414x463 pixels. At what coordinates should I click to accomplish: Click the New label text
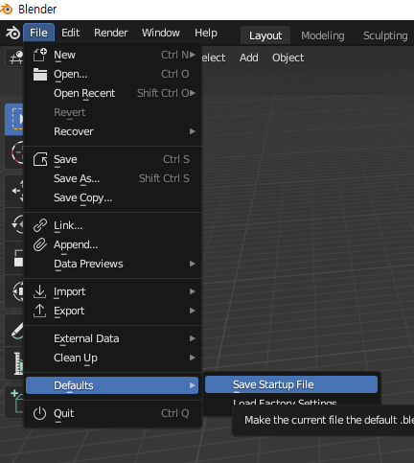pos(64,55)
